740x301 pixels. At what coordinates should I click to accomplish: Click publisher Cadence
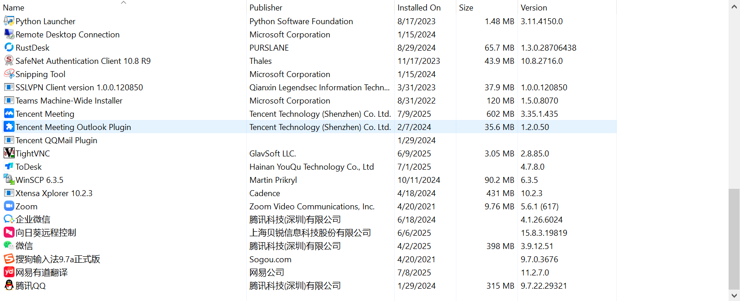click(264, 193)
